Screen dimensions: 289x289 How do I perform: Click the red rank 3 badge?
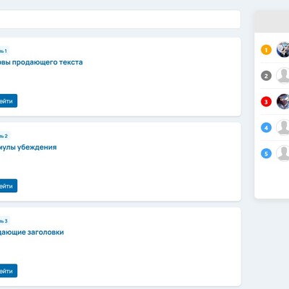pos(266,102)
